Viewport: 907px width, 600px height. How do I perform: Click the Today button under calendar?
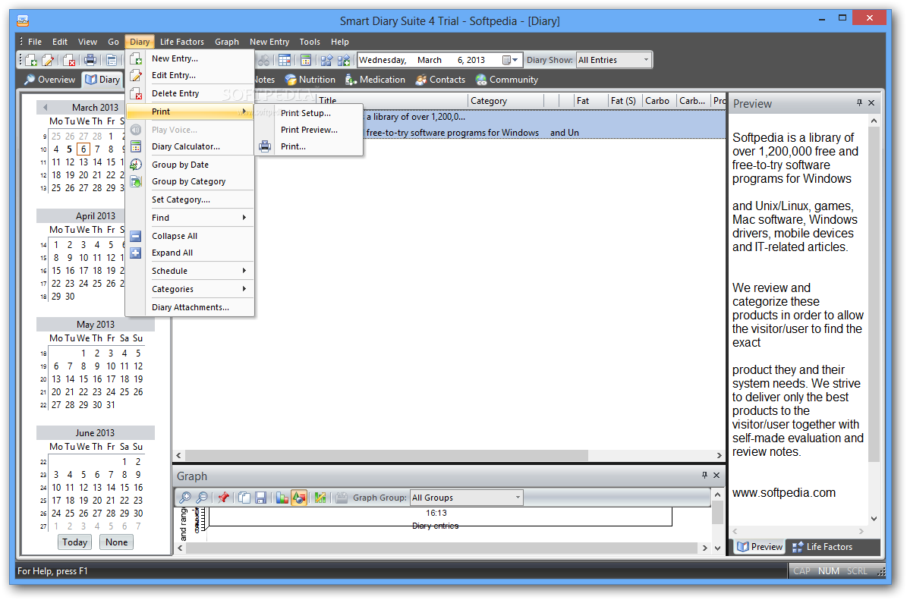(74, 542)
